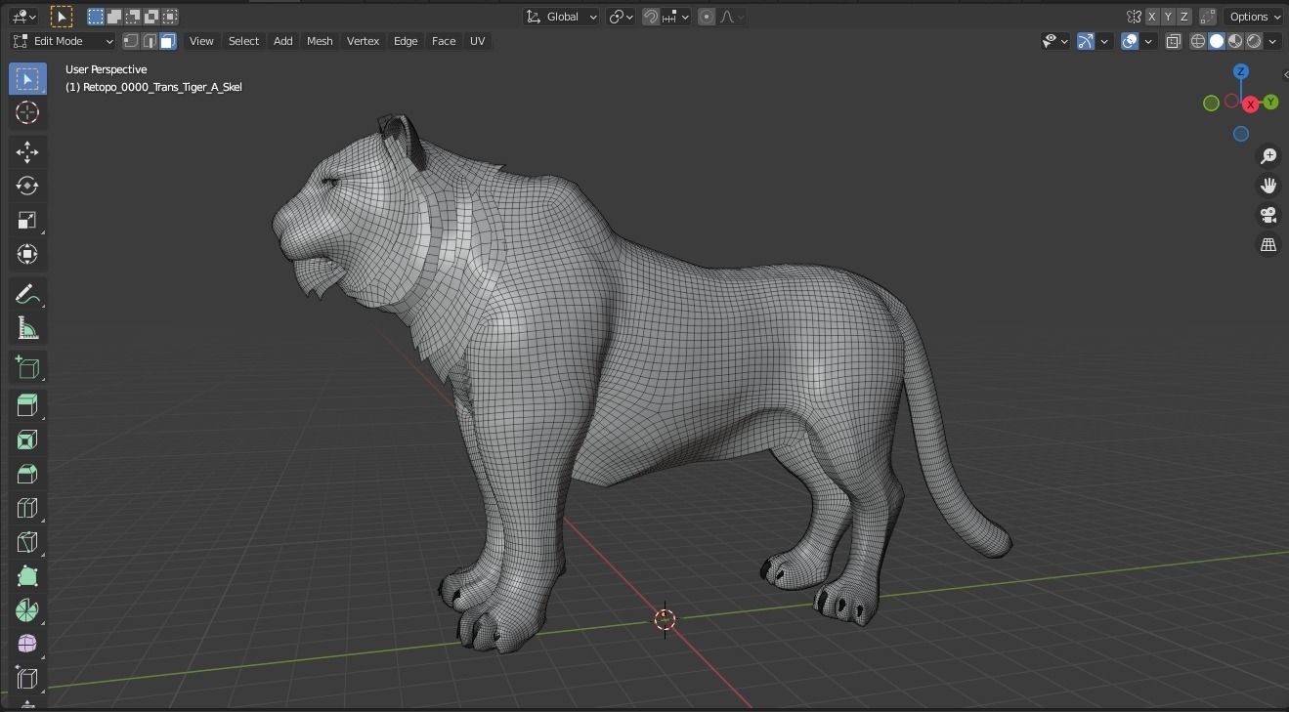Select the Measure tool

[x=26, y=327]
